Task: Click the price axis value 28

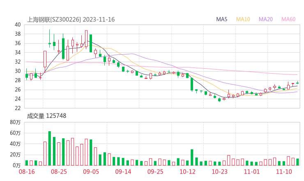Action: [18, 80]
